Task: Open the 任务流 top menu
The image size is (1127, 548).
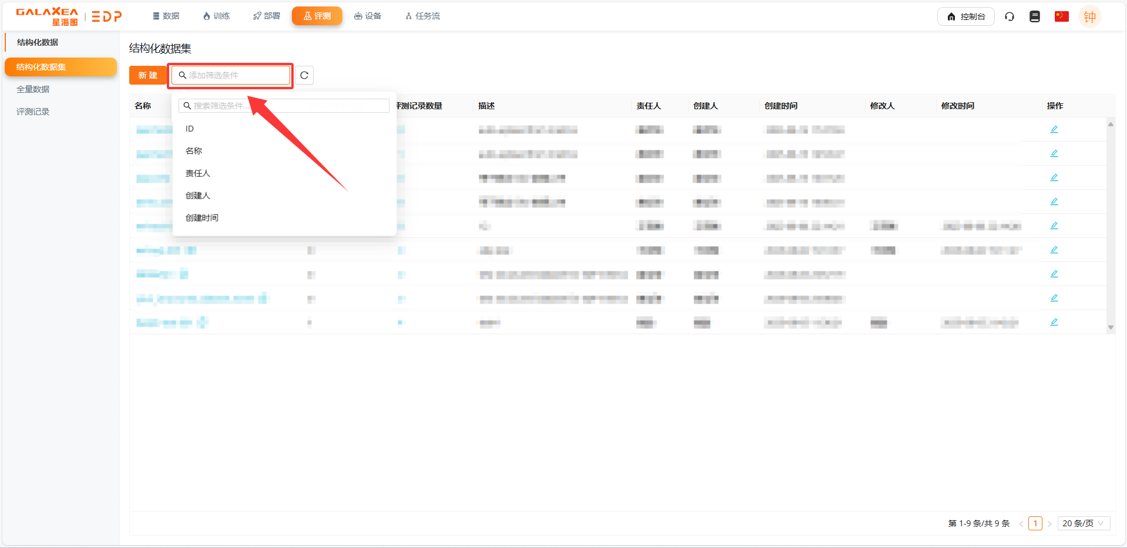Action: [x=422, y=16]
